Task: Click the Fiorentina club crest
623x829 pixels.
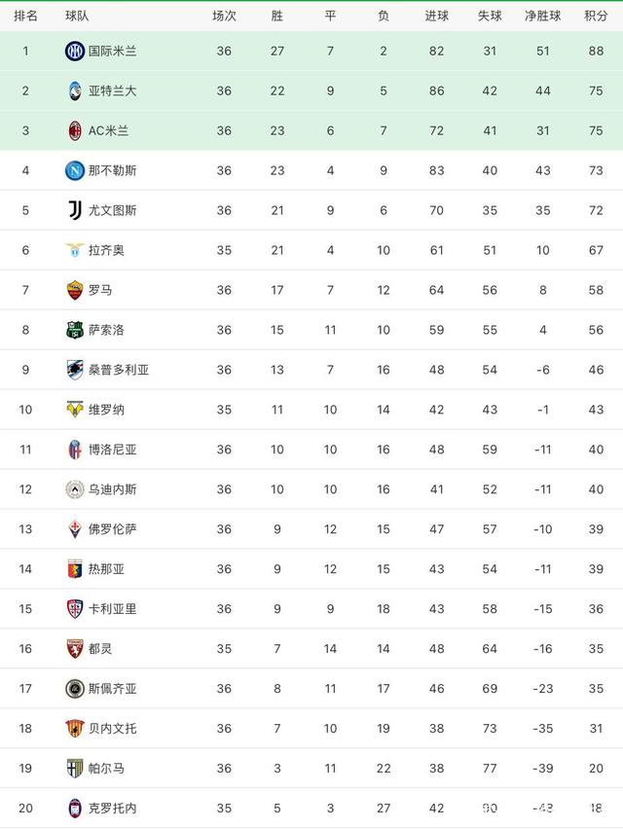Action: pyautogui.click(x=75, y=529)
